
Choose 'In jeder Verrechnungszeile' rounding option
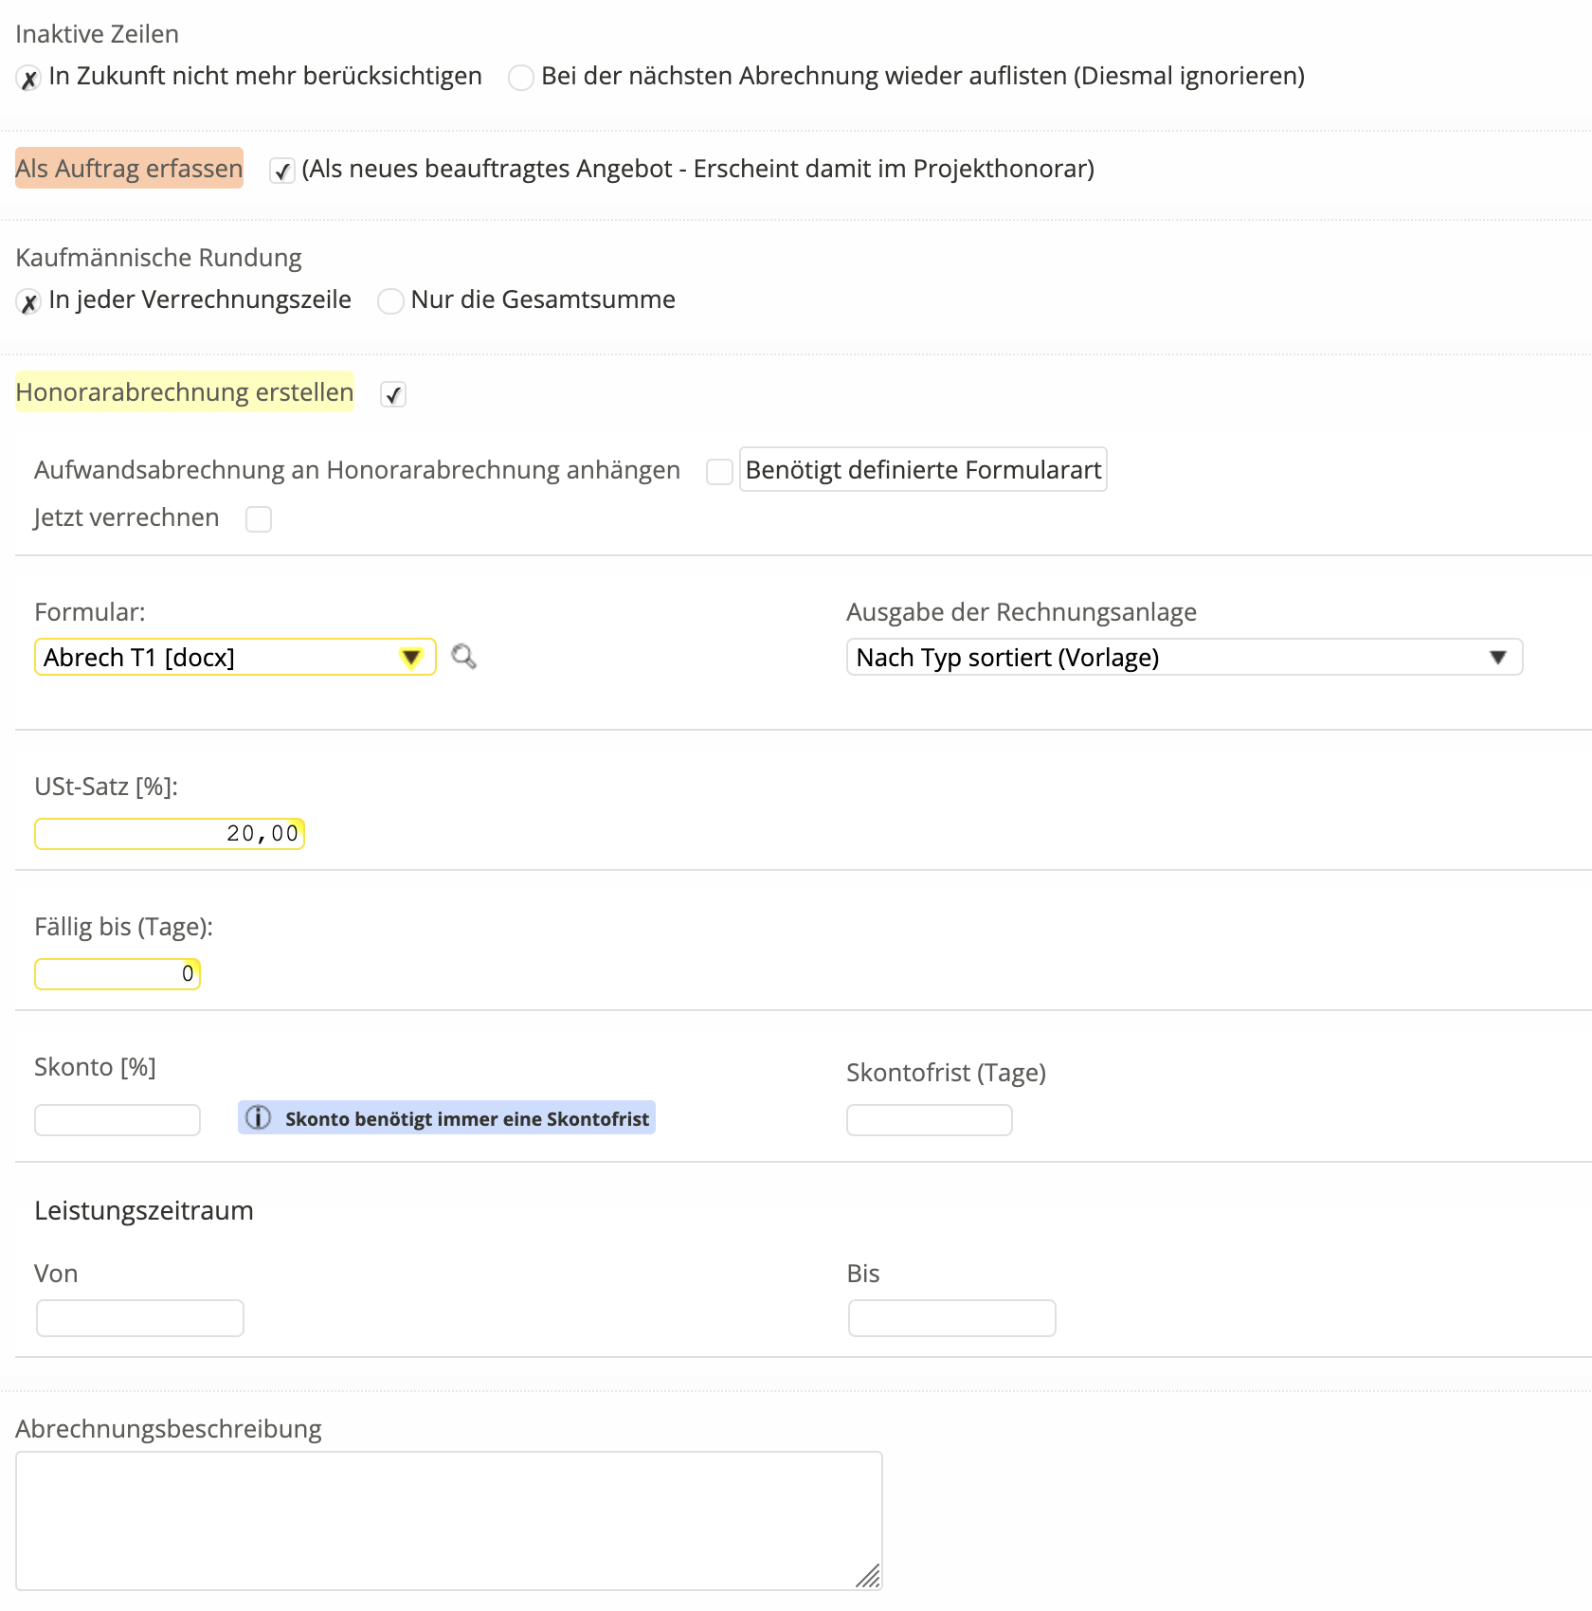click(x=29, y=302)
